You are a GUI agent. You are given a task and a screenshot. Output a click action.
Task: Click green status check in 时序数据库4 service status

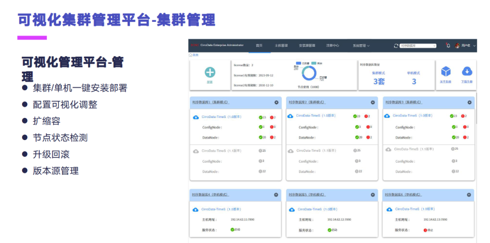point(232,229)
